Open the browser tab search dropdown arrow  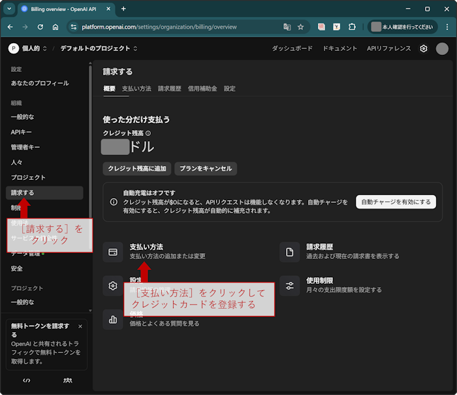click(9, 9)
